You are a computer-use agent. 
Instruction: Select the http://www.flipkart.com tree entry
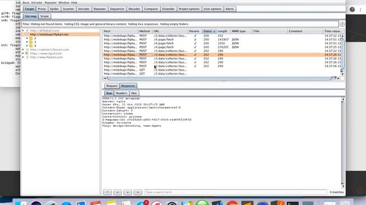46,57
